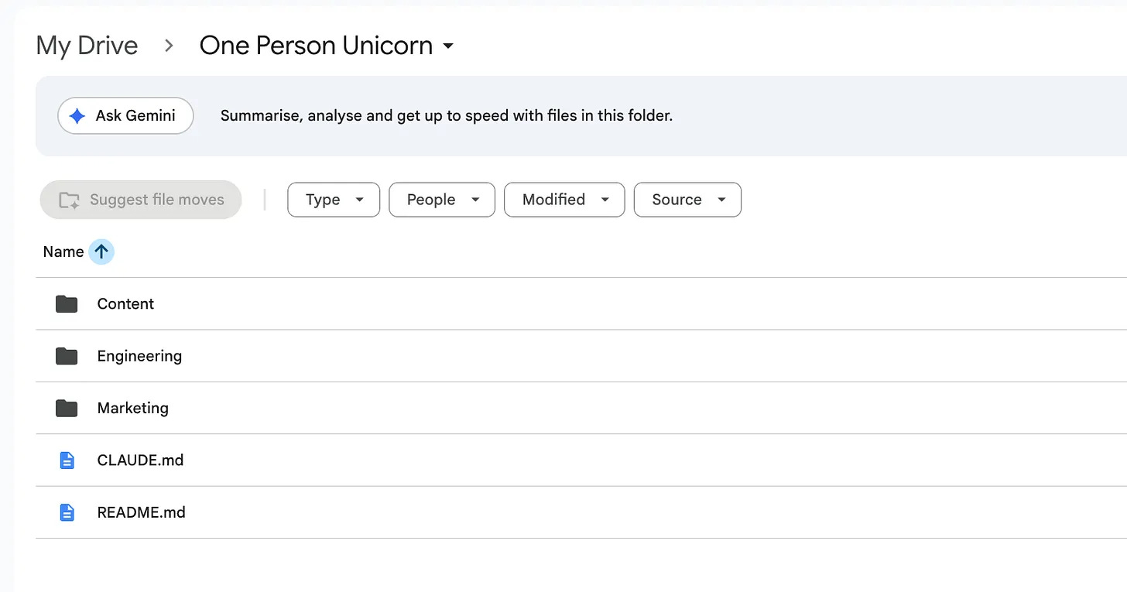
Task: Select the Content folder name
Action: pos(125,304)
